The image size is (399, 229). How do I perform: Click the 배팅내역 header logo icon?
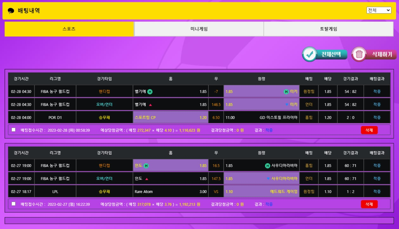point(11,11)
